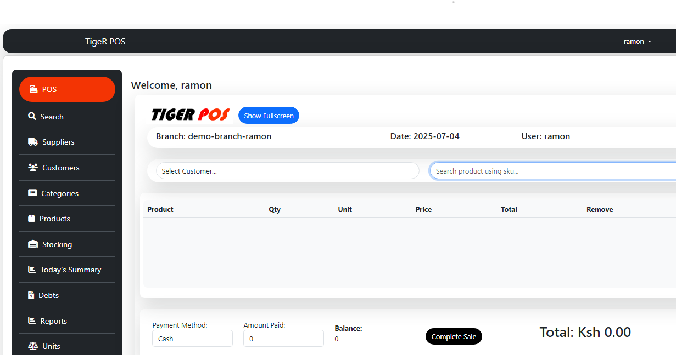Click the Search magnifying glass icon
Viewport: 676px width, 355px height.
click(x=32, y=116)
